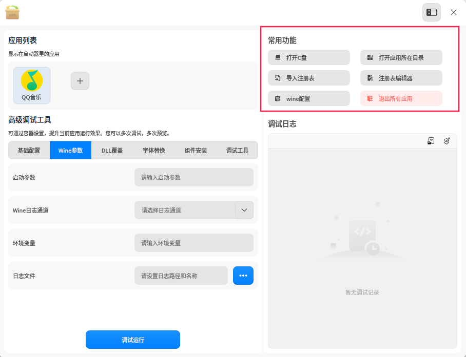The width and height of the screenshot is (466, 357).
Task: Click 打开应用所在目录 button
Action: (401, 57)
